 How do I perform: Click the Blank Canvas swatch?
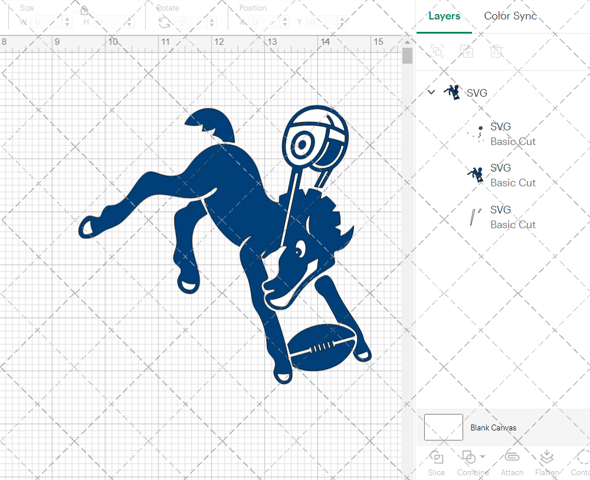click(x=443, y=427)
